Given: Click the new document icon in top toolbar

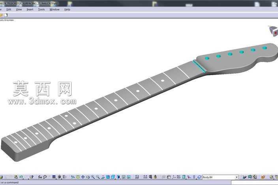Looking at the screenshot, I should tap(6, 15).
